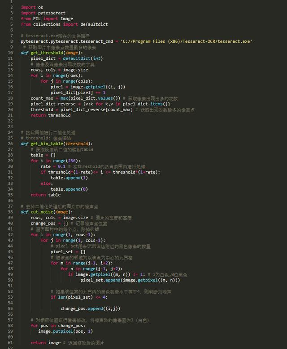Click the function name 'cut_noise'

click(42, 212)
